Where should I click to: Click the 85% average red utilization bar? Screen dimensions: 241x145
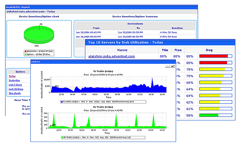(216, 63)
